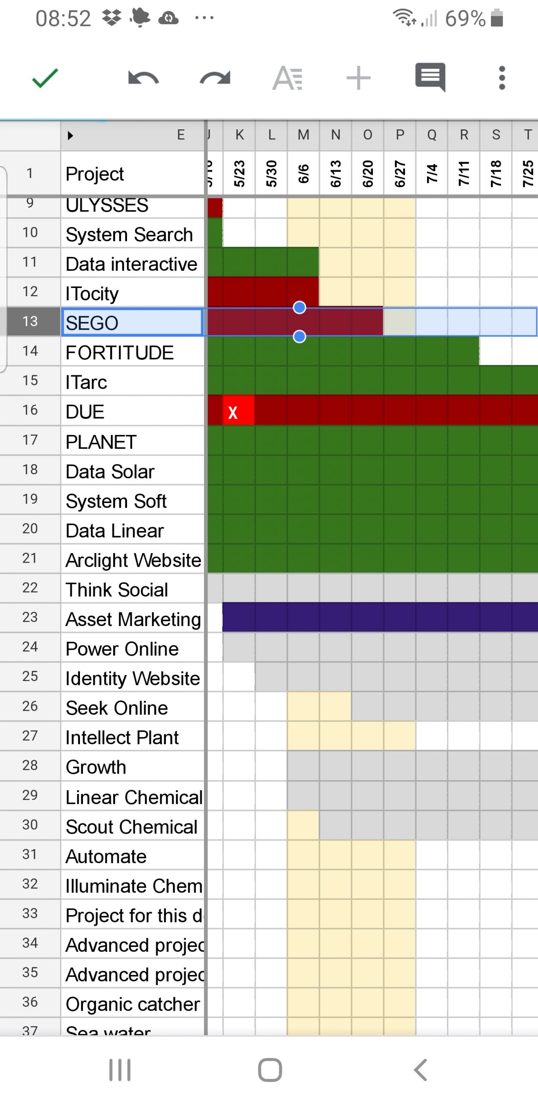538x1107 pixels.
Task: Go to Android home screen
Action: (x=270, y=1070)
